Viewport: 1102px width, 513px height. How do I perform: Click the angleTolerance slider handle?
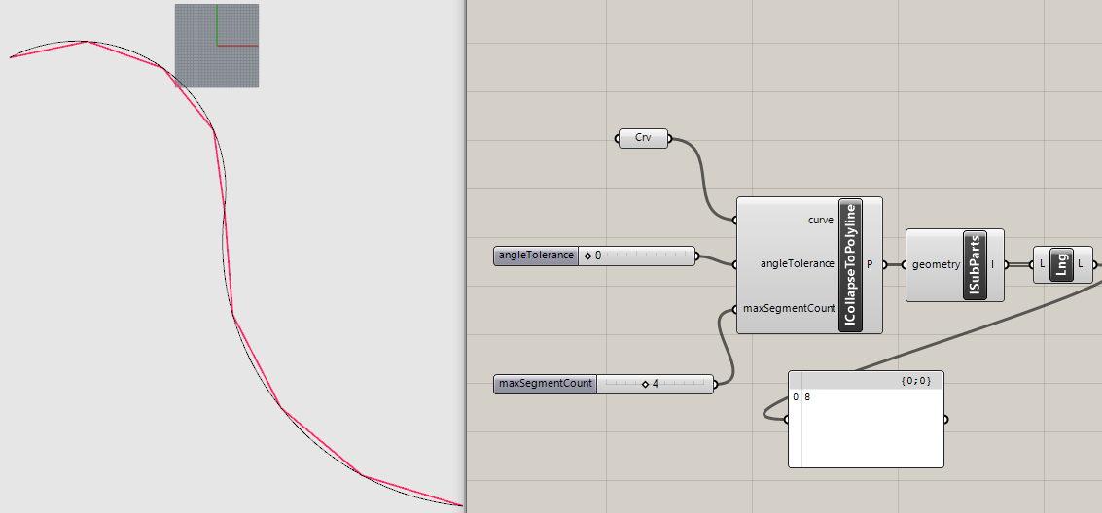pos(588,256)
